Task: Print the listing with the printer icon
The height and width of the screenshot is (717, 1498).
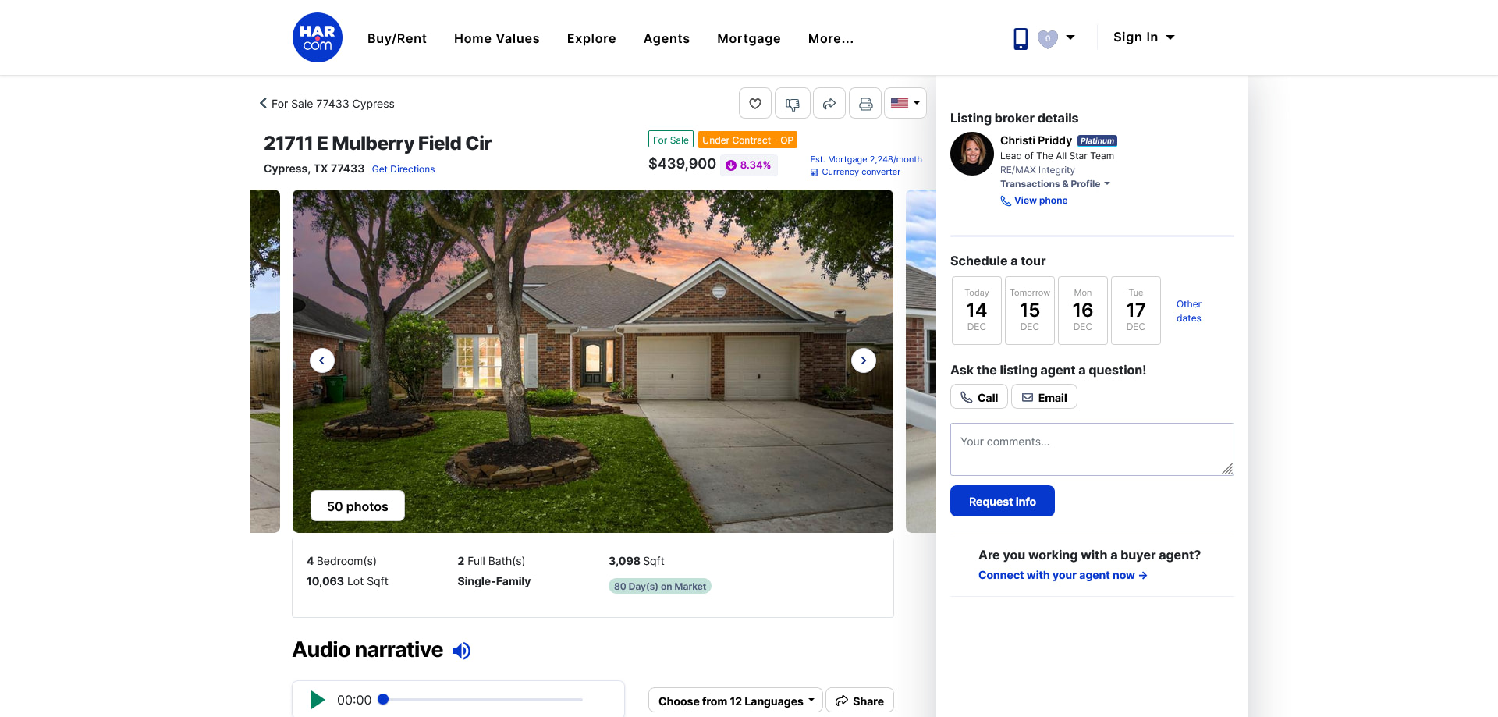Action: tap(865, 103)
